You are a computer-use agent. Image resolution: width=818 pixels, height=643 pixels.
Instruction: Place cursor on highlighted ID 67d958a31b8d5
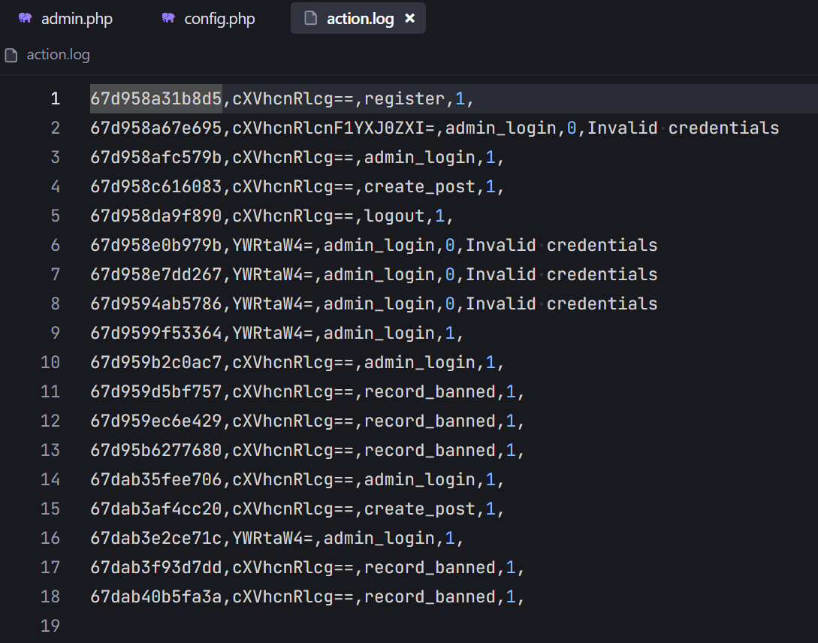(156, 98)
